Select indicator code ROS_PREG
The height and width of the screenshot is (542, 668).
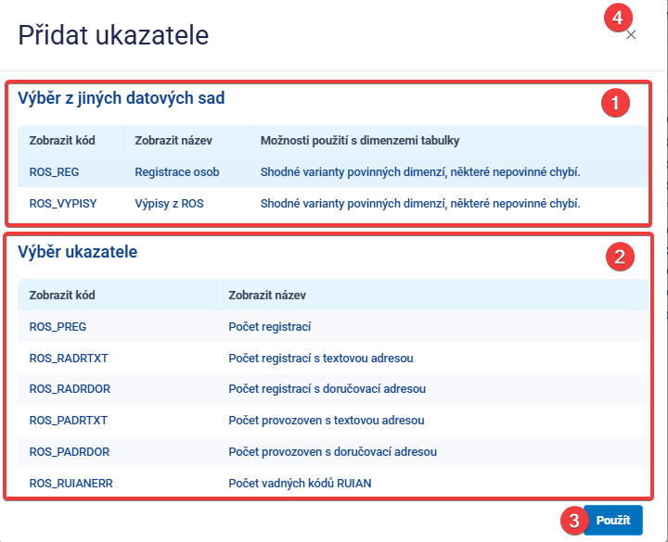pos(58,326)
